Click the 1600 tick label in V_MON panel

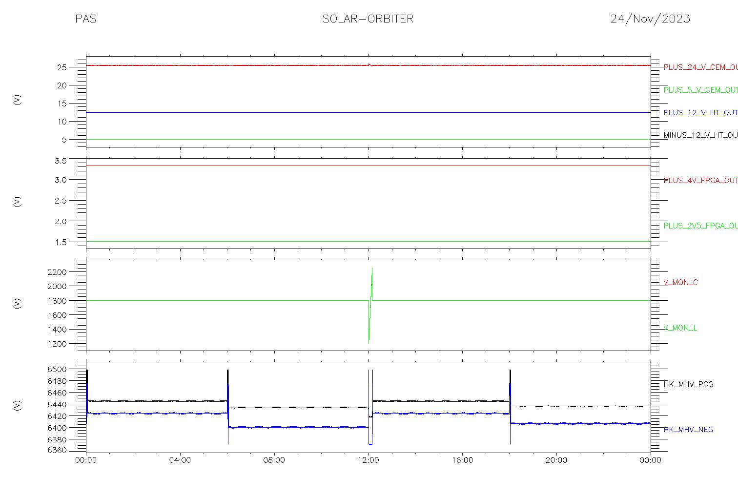coord(57,315)
